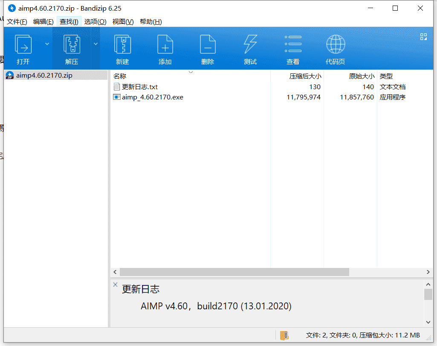The image size is (437, 346).
Task: Select aimp4.60.2170.zip in the tree
Action: pos(56,75)
